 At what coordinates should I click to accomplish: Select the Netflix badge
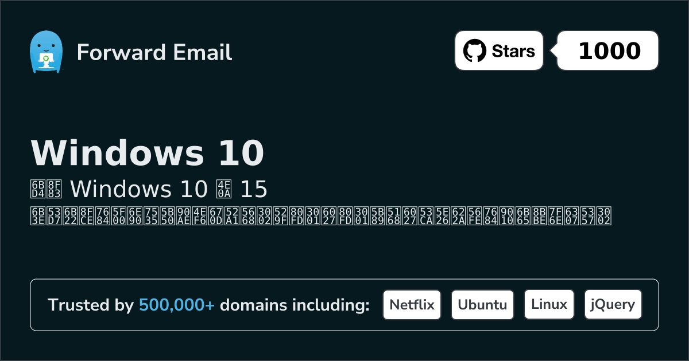point(412,305)
